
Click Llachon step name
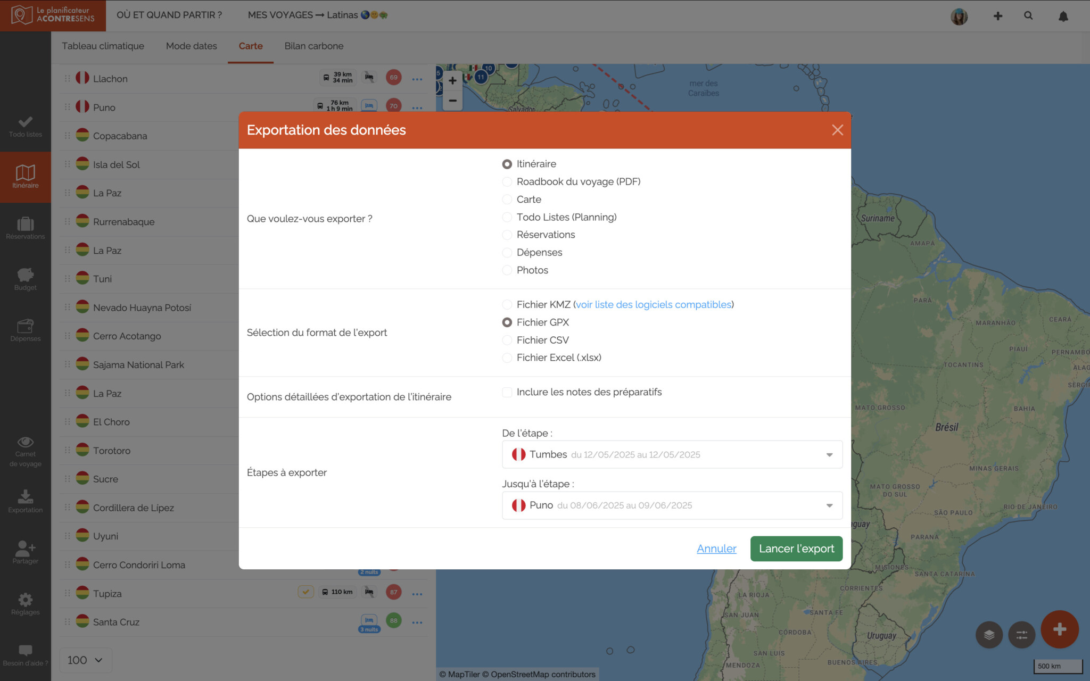click(x=110, y=79)
